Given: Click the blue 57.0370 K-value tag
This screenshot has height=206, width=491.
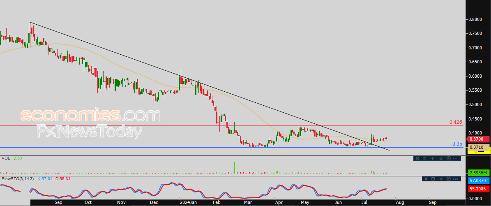Looking at the screenshot, I should 478,181.
